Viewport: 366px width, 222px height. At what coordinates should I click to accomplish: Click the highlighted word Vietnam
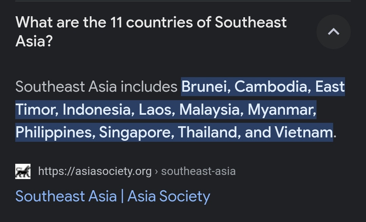303,132
